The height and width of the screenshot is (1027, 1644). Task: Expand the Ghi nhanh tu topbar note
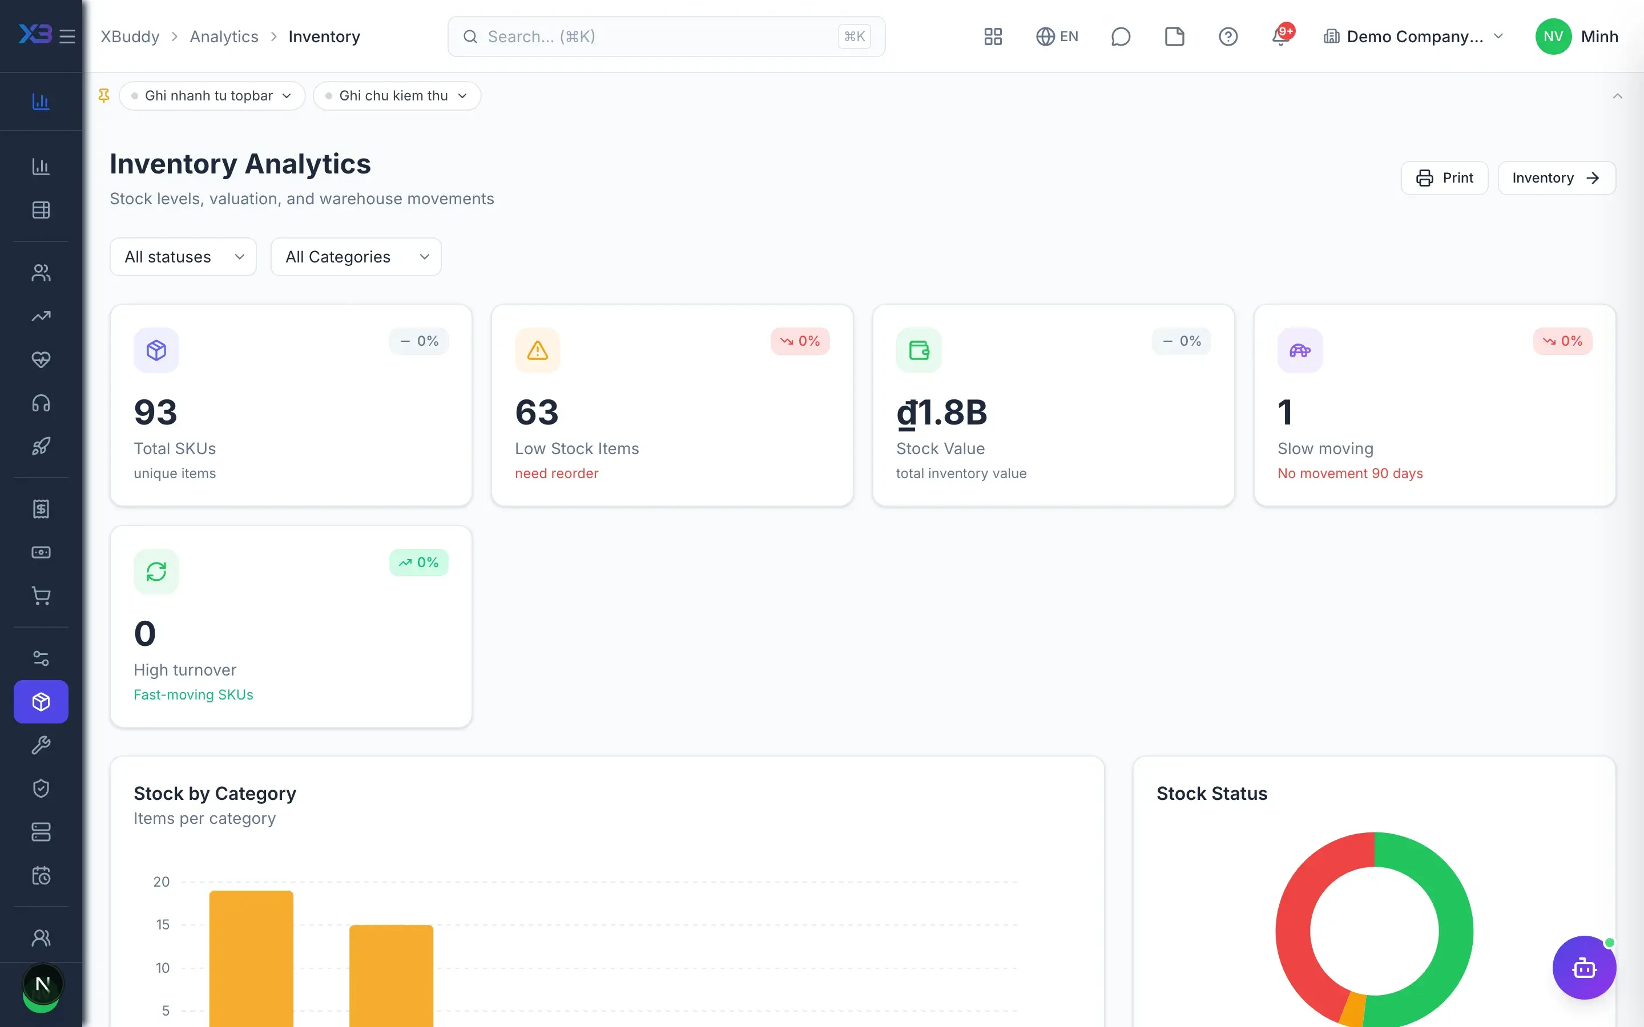[211, 96]
